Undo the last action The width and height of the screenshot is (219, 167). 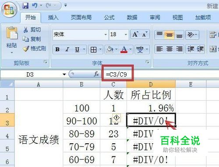(35, 6)
